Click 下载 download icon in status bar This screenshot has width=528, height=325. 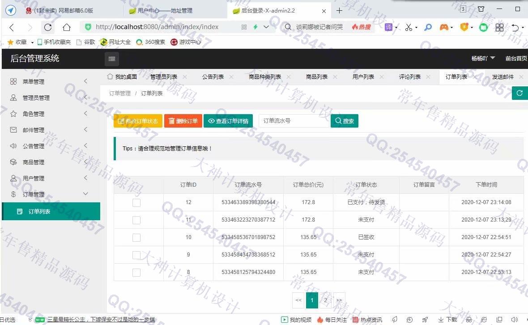click(447, 320)
